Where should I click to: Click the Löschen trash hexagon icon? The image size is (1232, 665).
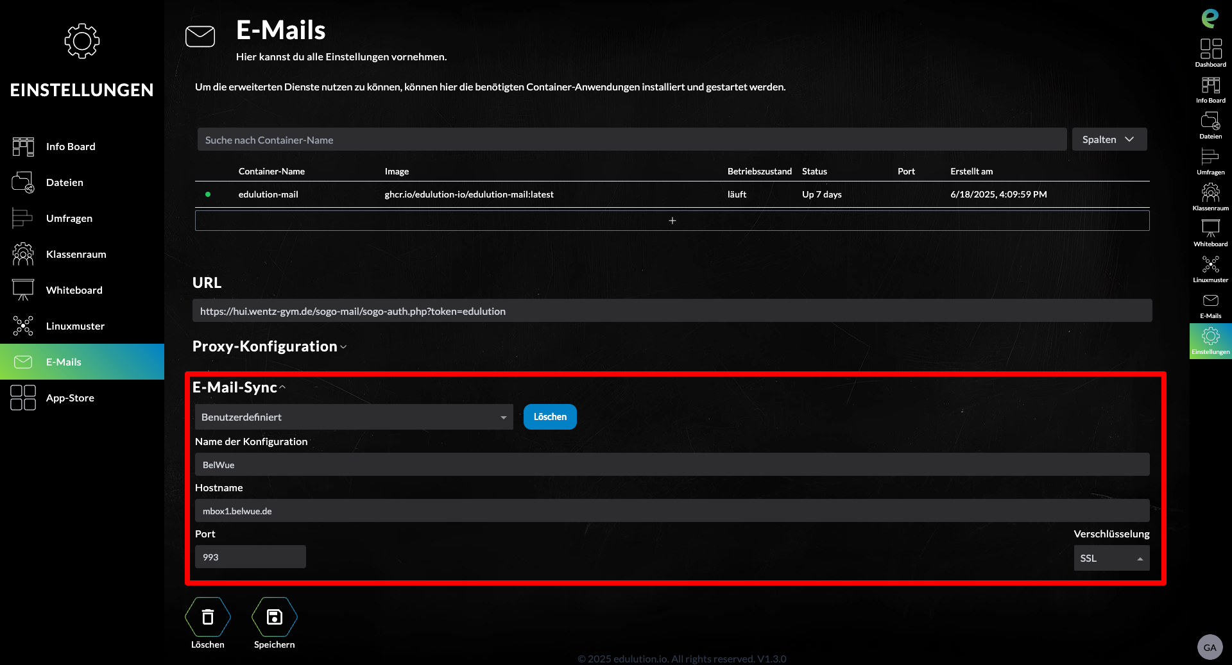[x=207, y=616]
